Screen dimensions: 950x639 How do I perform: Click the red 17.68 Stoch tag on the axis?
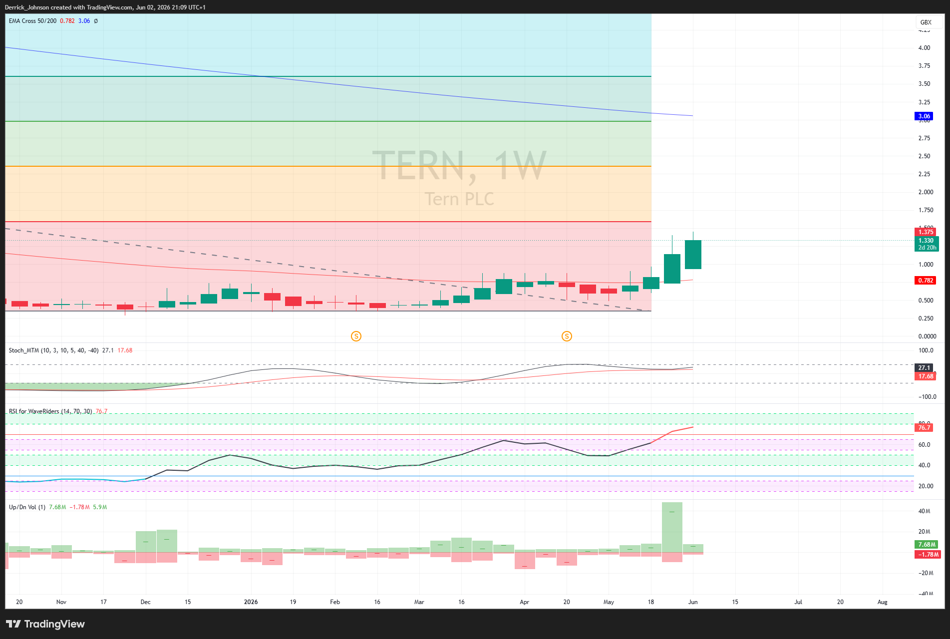[x=926, y=376]
